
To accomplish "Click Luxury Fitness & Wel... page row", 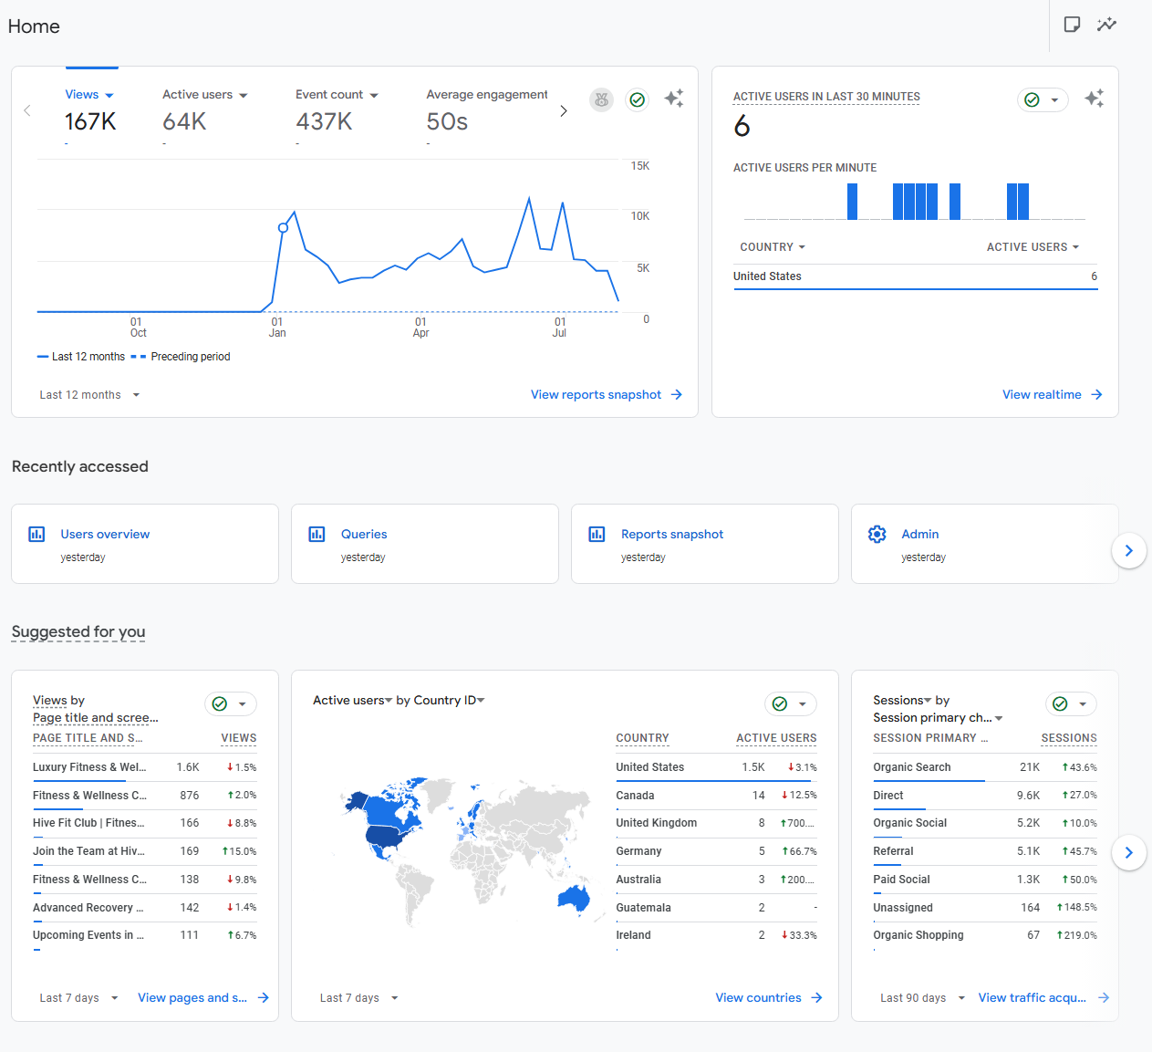I will tap(145, 767).
